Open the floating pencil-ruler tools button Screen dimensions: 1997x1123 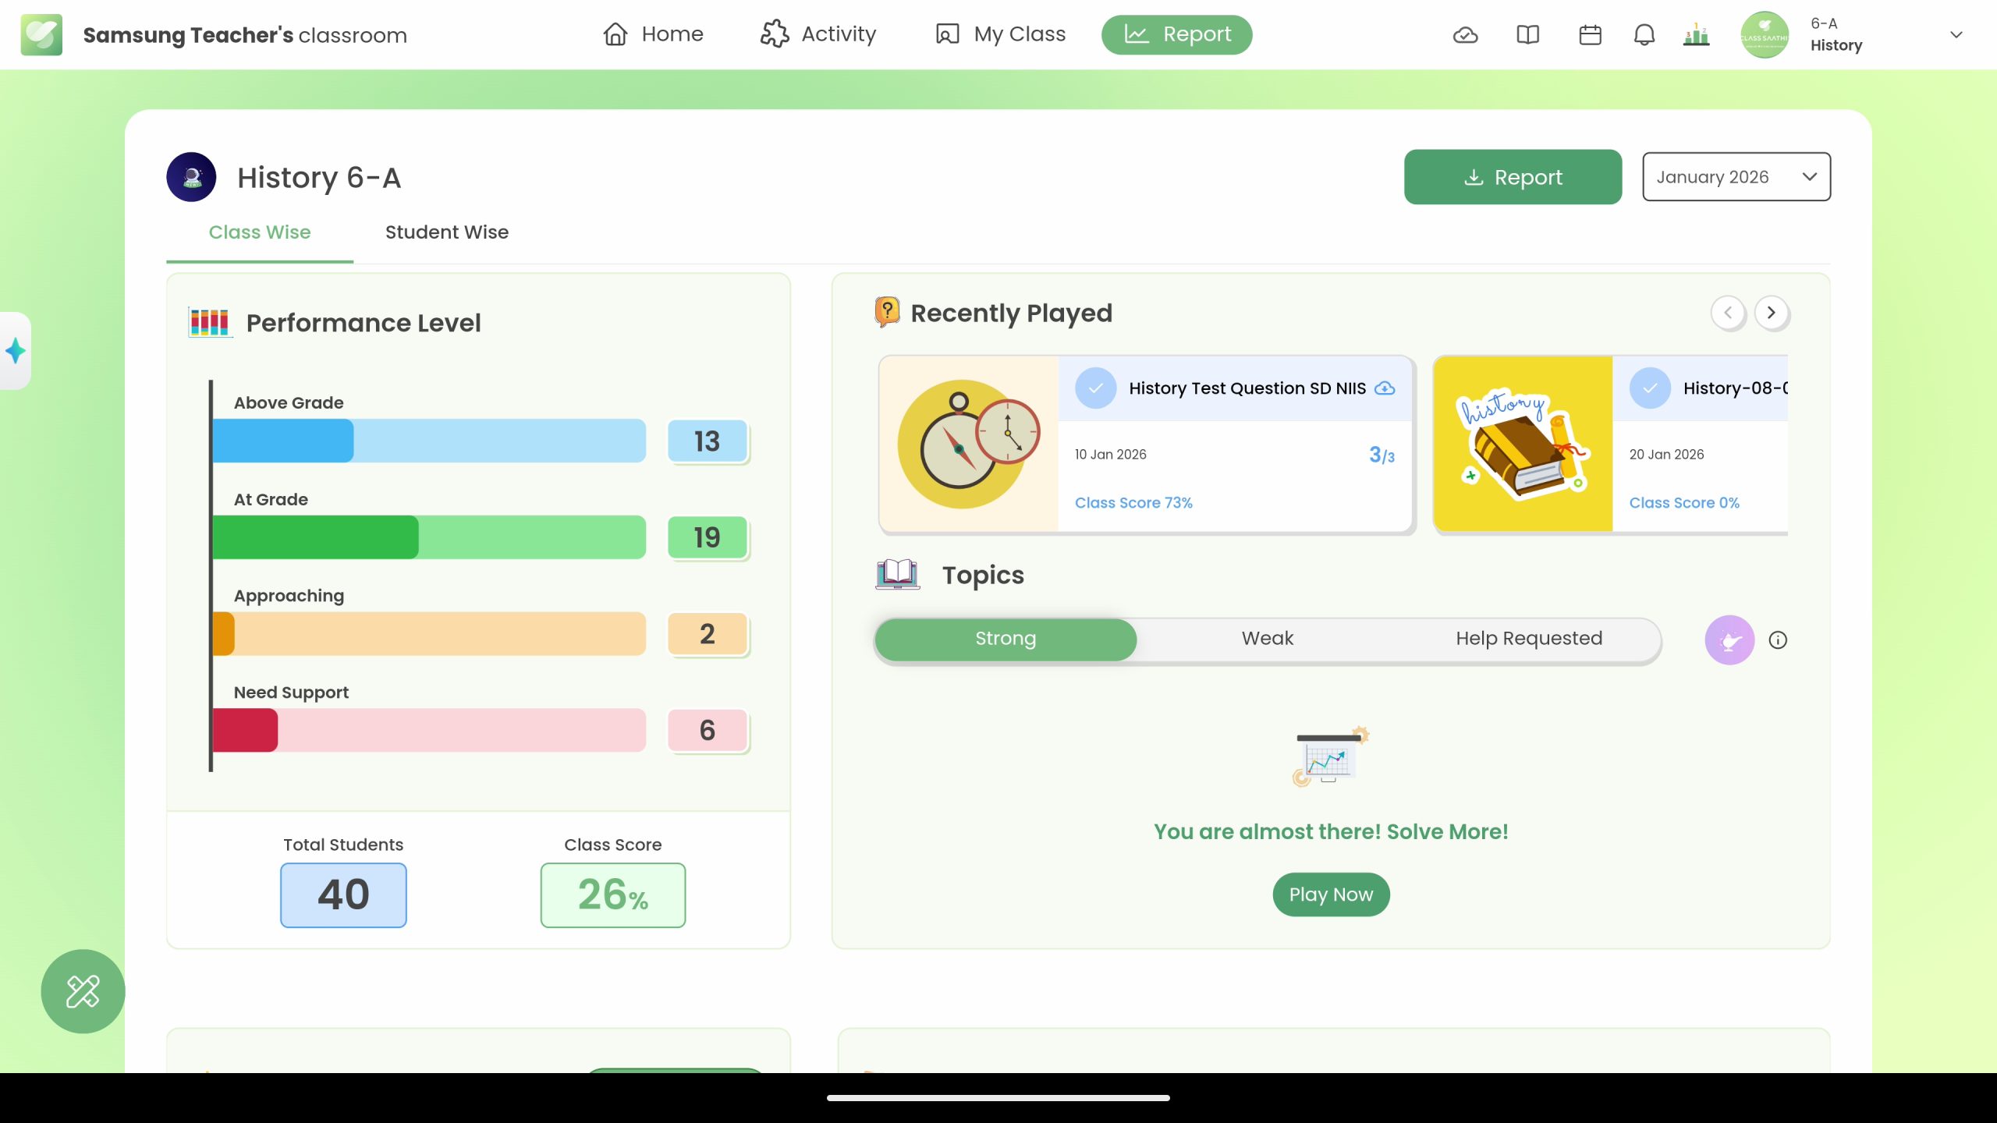click(83, 991)
